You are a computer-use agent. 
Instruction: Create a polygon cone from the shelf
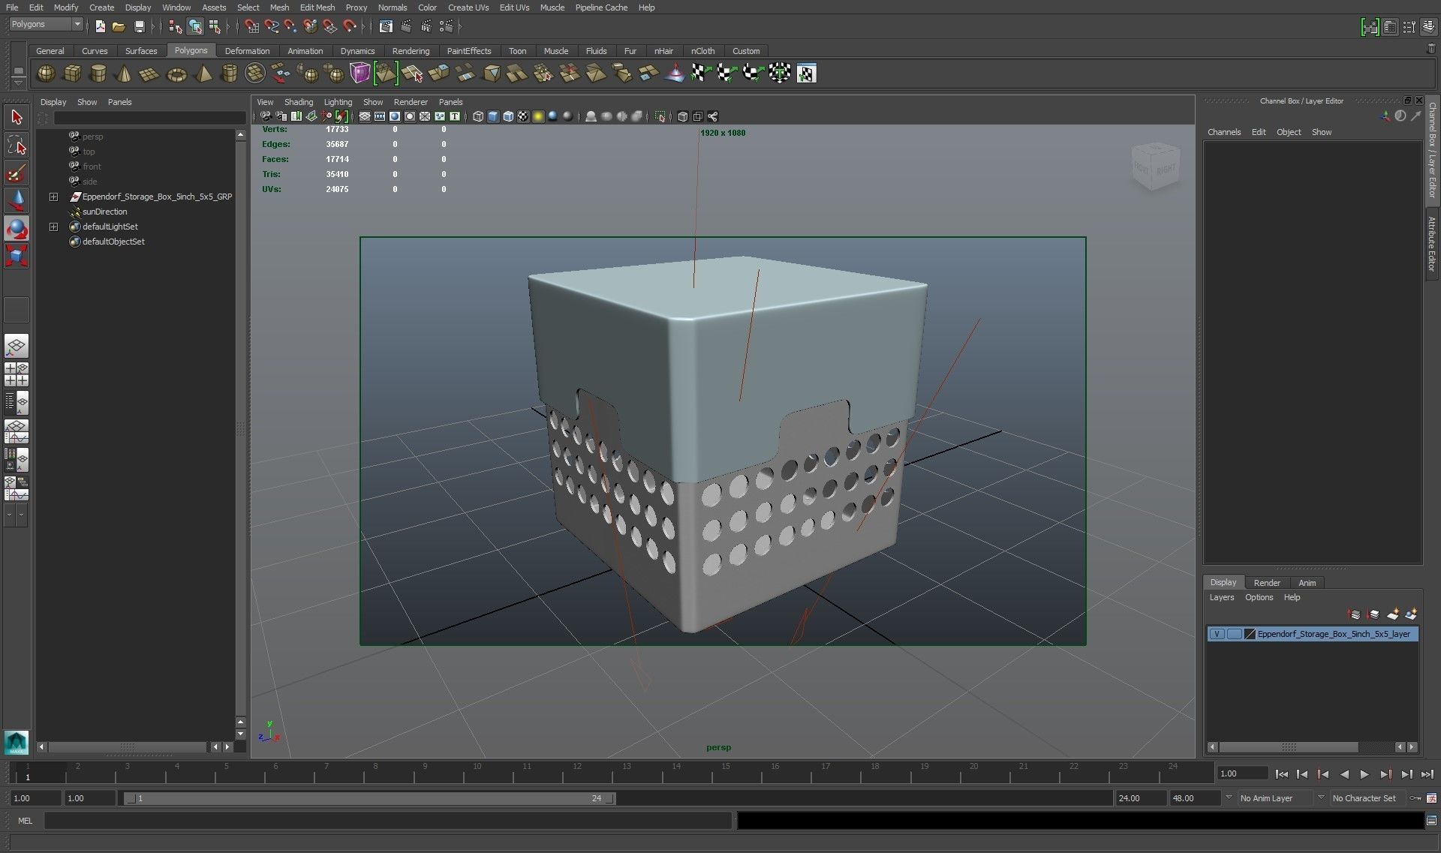[125, 74]
